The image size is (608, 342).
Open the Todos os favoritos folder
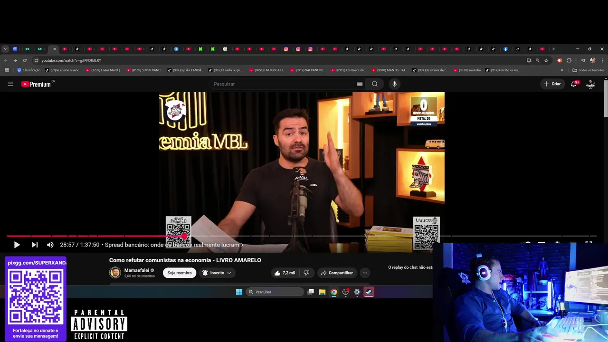pyautogui.click(x=588, y=70)
